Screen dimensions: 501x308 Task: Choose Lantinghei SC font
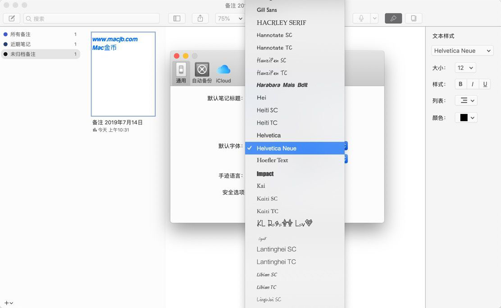click(x=295, y=249)
